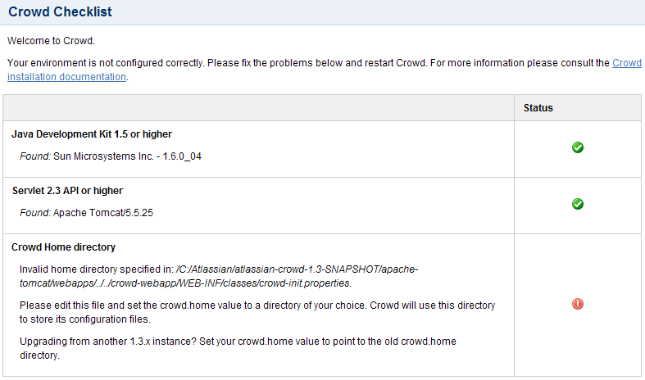Click the 'Found:' label in the Java row
This screenshot has height=380, width=645.
point(34,156)
